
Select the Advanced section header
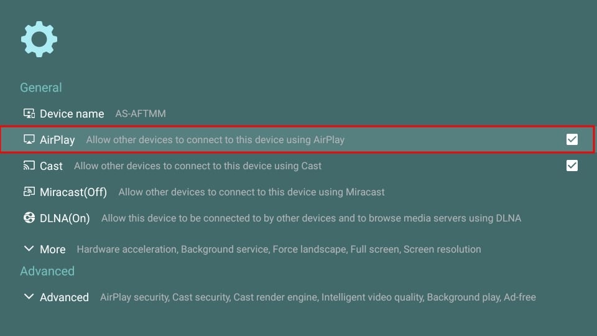[47, 271]
